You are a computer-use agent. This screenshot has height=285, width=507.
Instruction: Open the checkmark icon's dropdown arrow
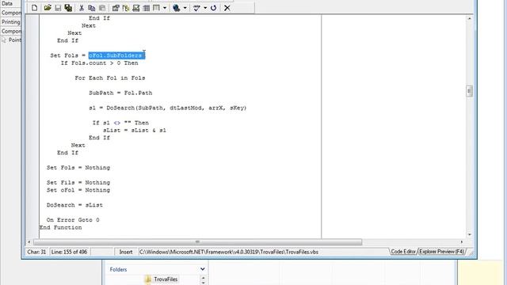click(205, 8)
